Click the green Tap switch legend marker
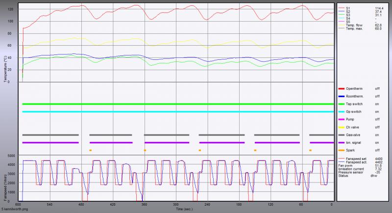The width and height of the screenshot is (392, 213). click(341, 104)
